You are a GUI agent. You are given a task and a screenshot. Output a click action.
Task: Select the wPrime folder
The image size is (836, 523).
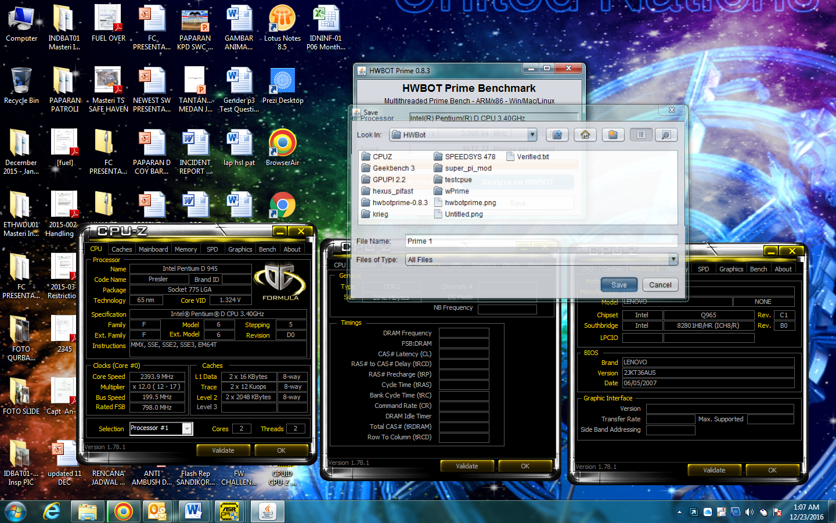point(451,191)
